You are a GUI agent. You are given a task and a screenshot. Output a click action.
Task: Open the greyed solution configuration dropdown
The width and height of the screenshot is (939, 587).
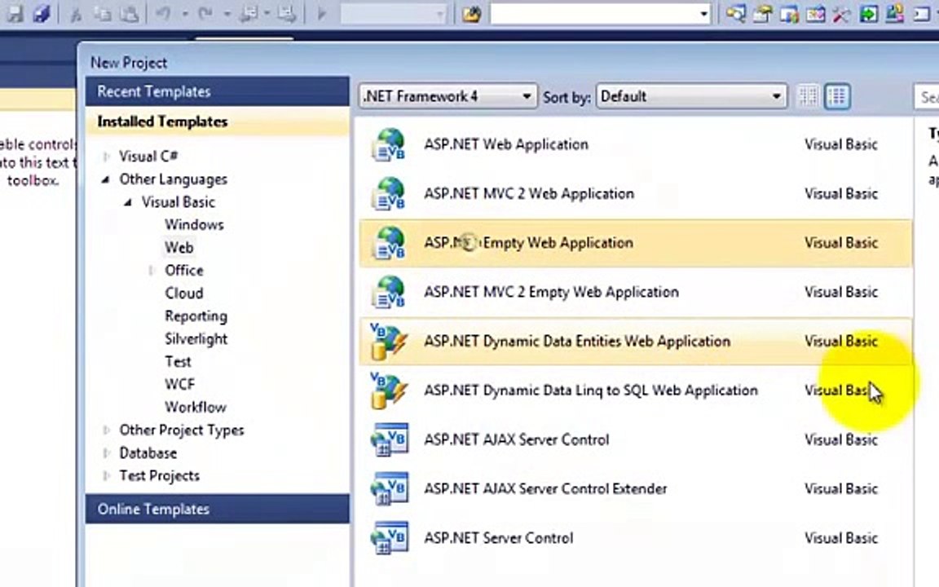click(394, 13)
